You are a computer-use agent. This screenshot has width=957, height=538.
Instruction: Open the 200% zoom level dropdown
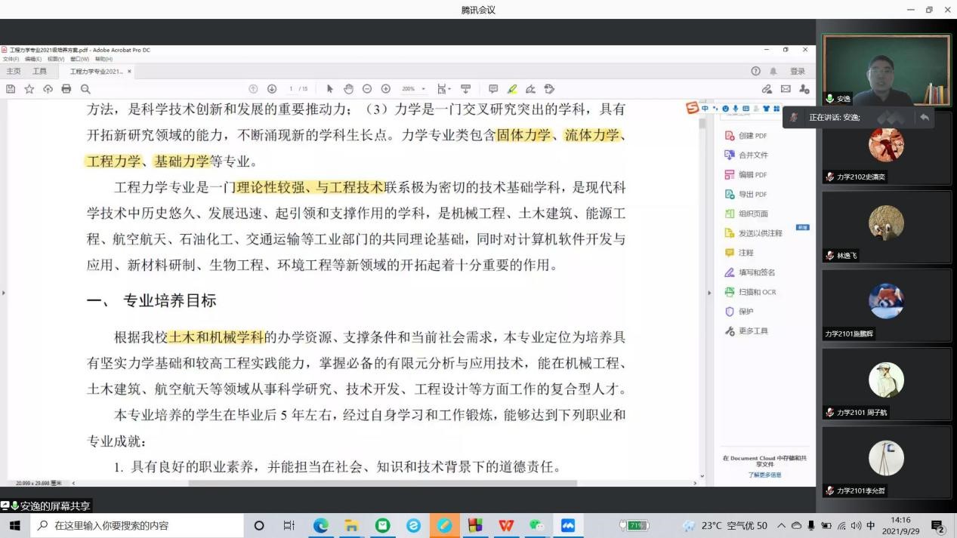tap(413, 89)
